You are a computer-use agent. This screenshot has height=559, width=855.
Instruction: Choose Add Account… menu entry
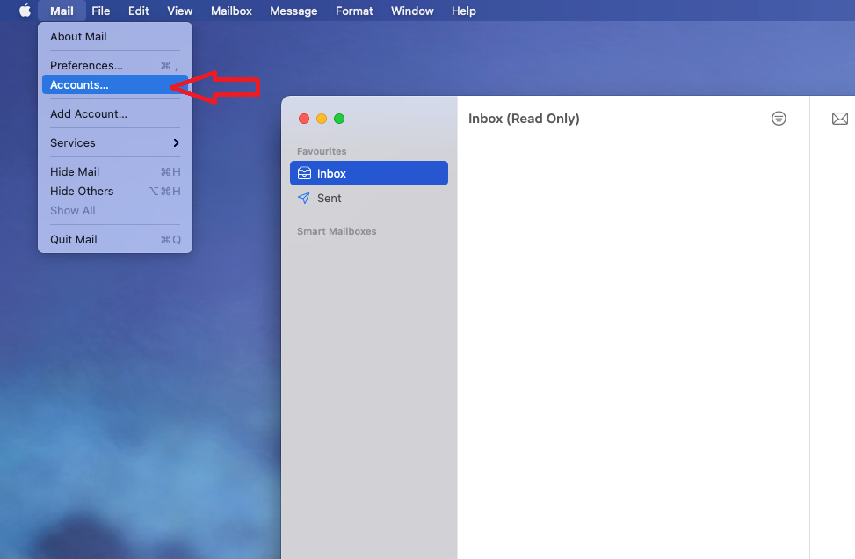(115, 114)
